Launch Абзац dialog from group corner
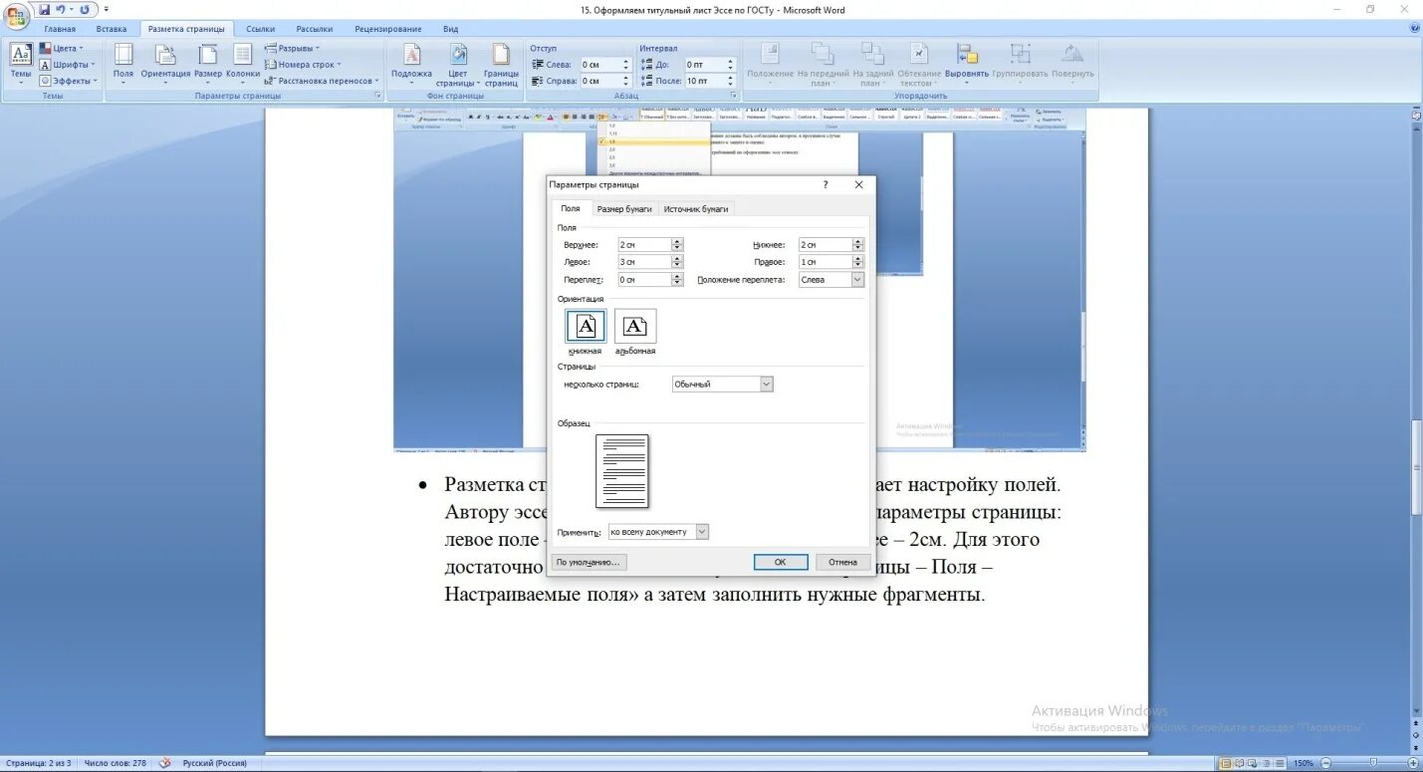The width and height of the screenshot is (1423, 772). (x=734, y=96)
